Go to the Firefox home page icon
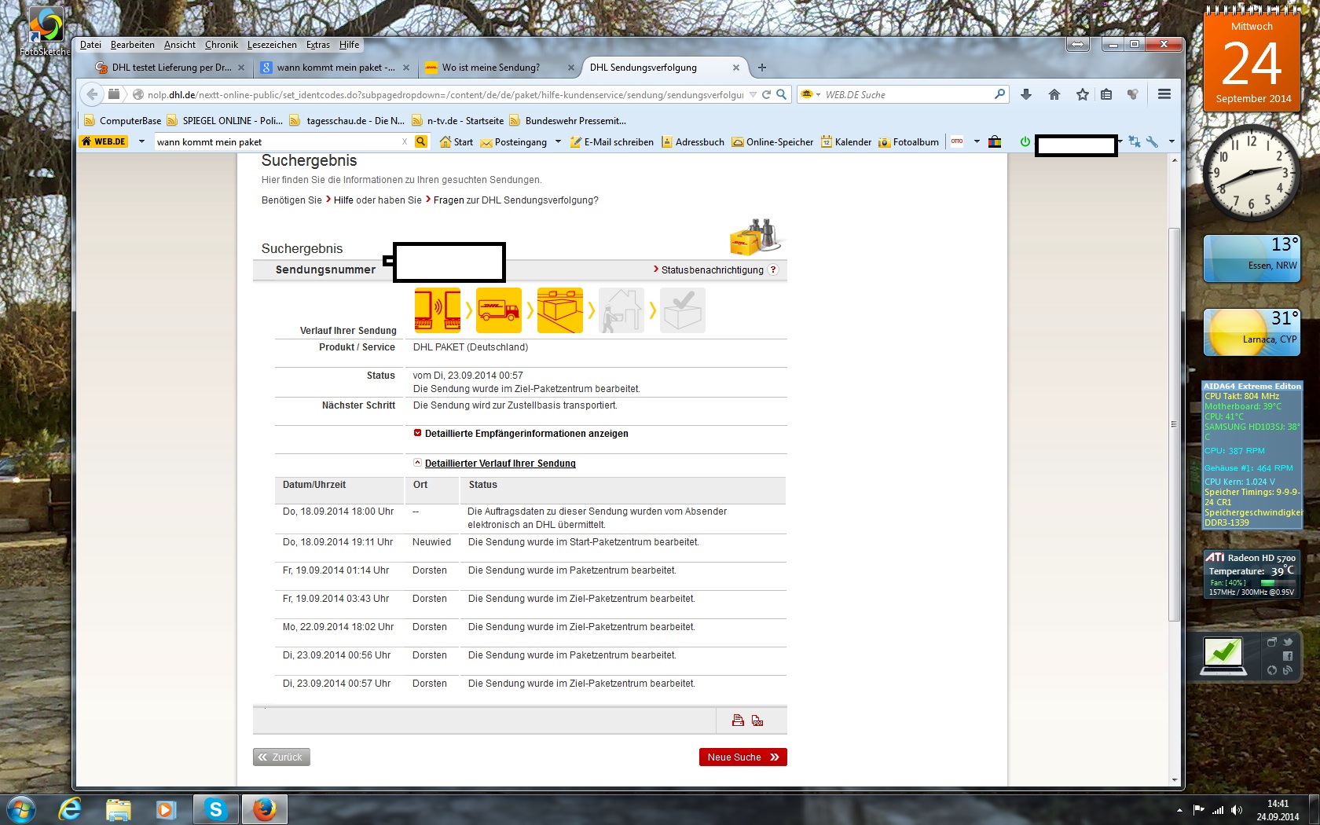The height and width of the screenshot is (825, 1320). point(1054,94)
